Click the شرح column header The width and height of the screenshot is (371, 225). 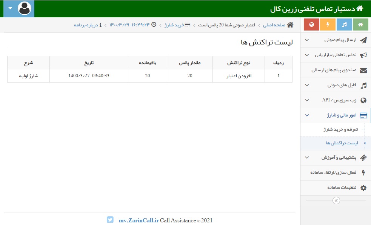pos(28,63)
